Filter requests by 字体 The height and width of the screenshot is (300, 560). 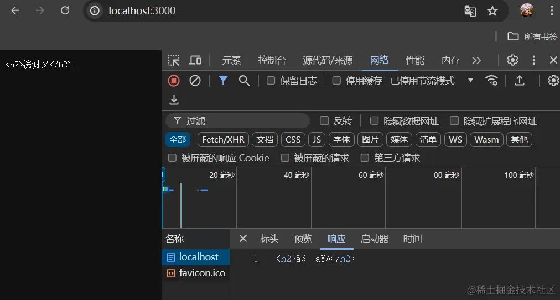pos(341,139)
